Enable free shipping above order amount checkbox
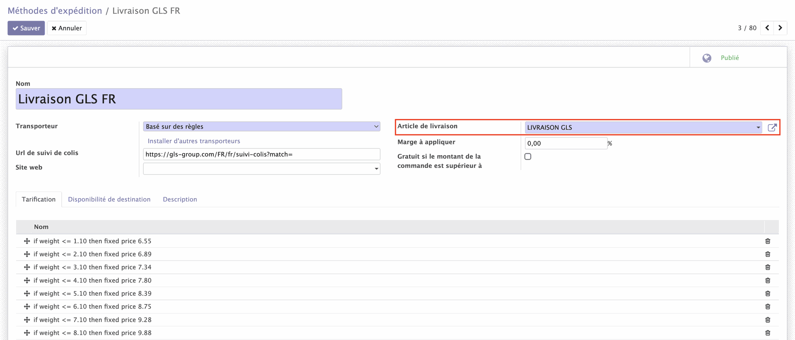 pos(528,157)
